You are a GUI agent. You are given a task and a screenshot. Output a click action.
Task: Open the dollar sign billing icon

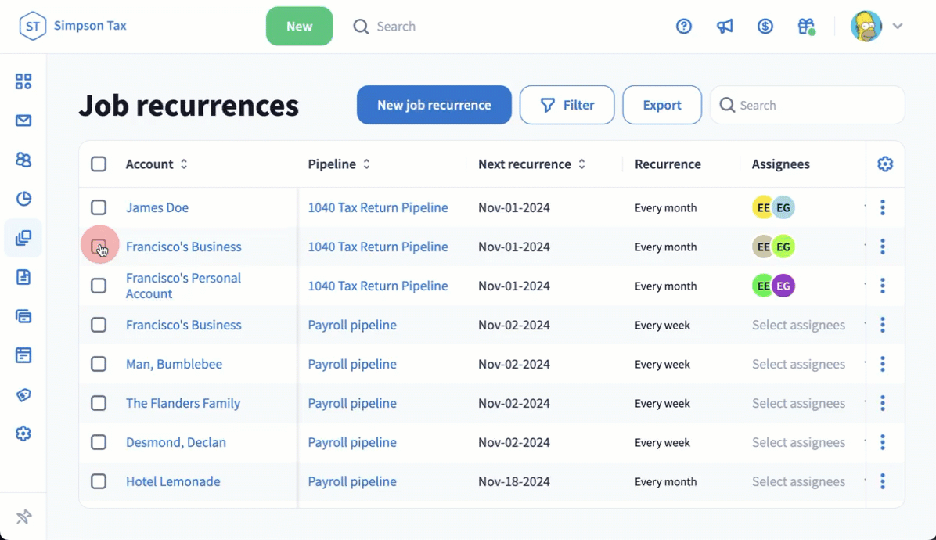pos(765,27)
